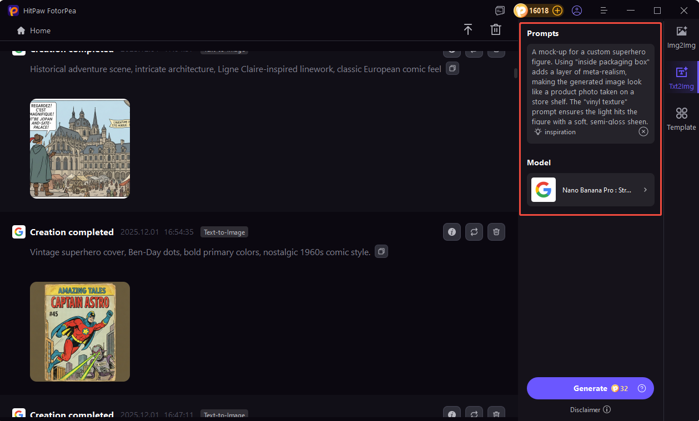Open the messages icon in title bar

(x=500, y=11)
